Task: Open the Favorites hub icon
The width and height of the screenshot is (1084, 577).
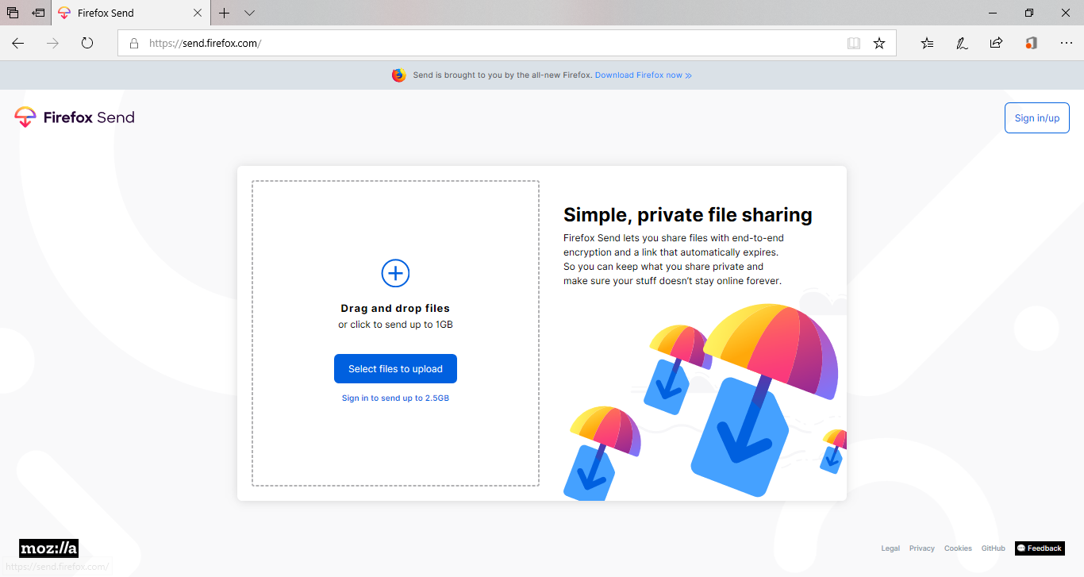Action: pos(927,44)
